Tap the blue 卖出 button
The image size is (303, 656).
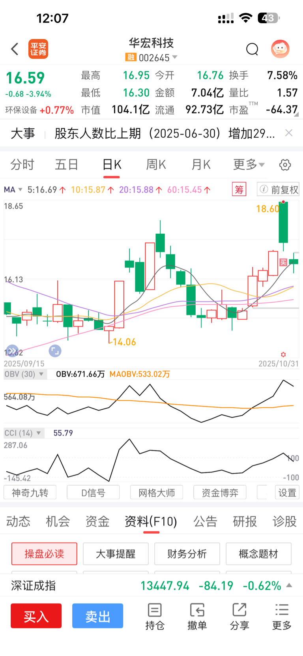tap(97, 616)
